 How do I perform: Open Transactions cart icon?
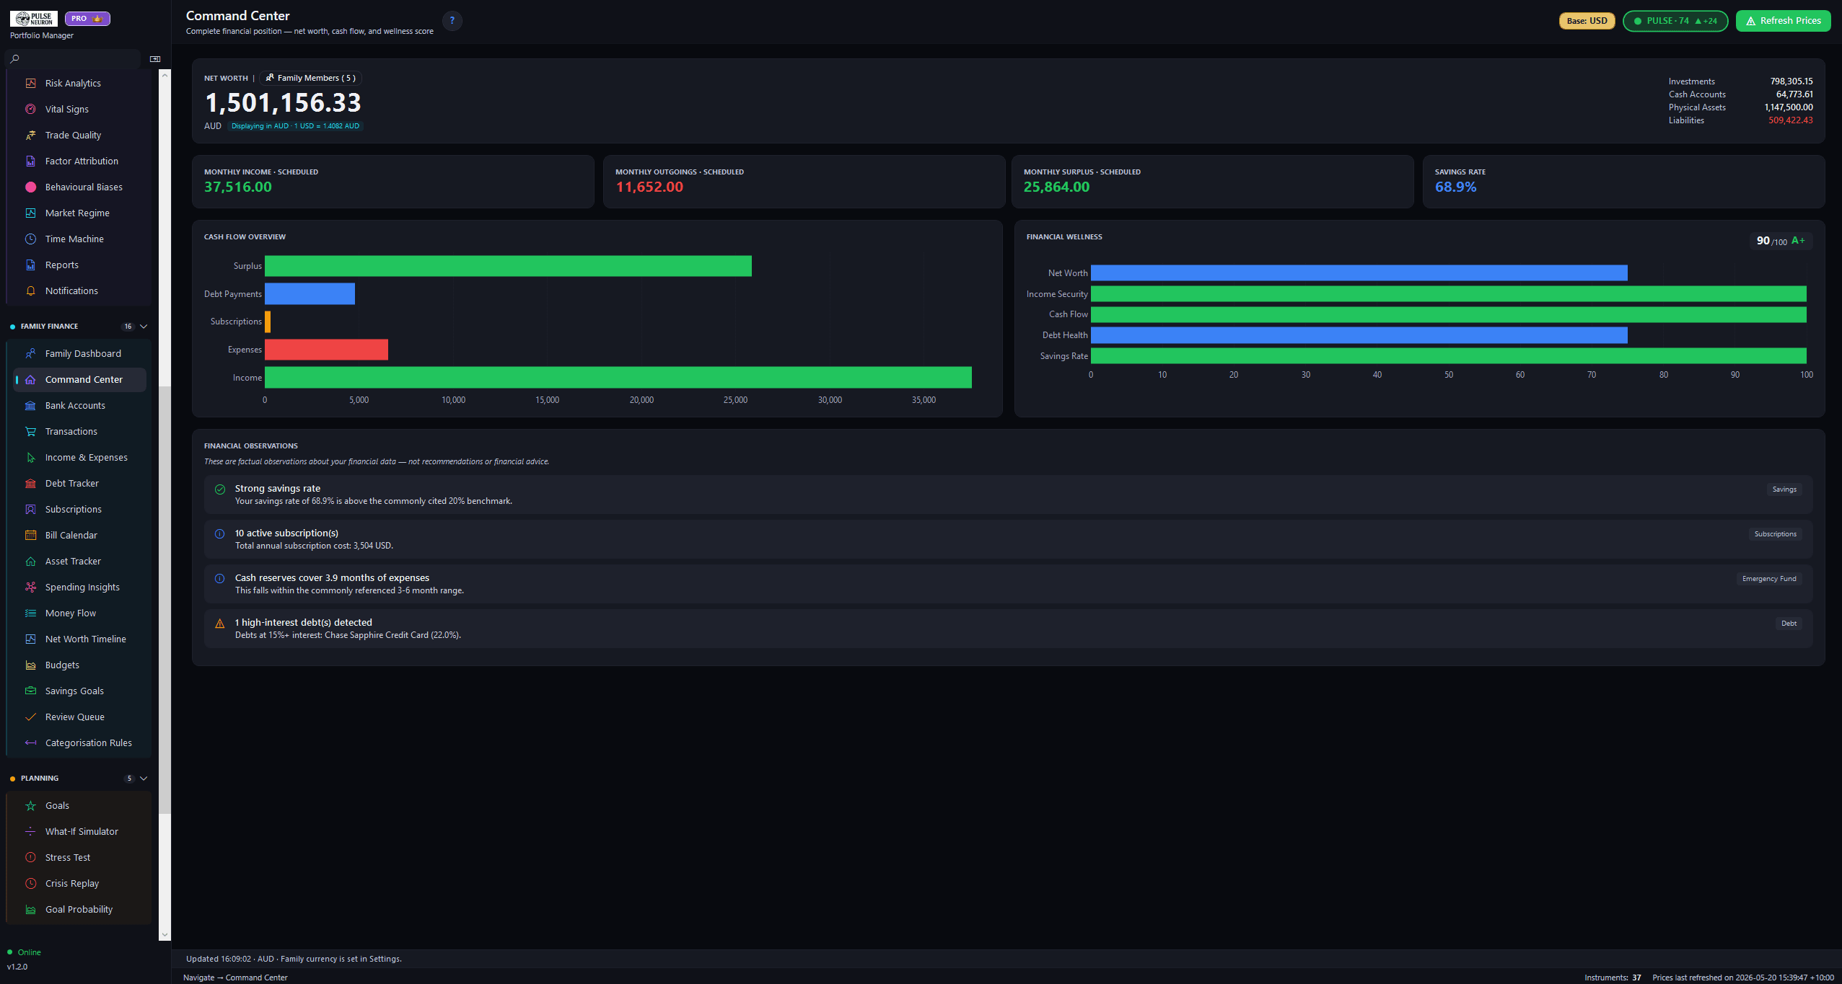pyautogui.click(x=30, y=431)
